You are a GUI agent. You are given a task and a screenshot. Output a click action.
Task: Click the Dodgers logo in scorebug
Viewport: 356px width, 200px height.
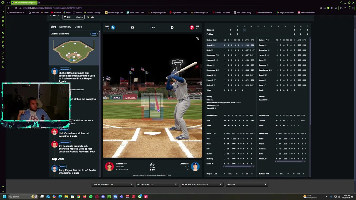click(113, 27)
